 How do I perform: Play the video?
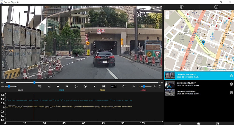pyautogui.click(x=76, y=86)
